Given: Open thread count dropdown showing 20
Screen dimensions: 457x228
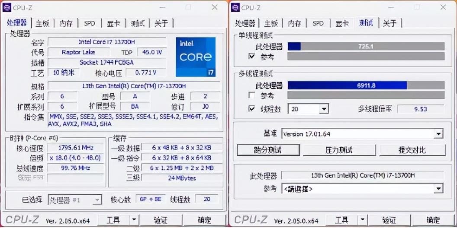Looking at the screenshot, I should [x=324, y=109].
